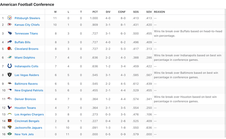
Task: Open the Houston Texans team link
Action: pyautogui.click(x=25, y=108)
